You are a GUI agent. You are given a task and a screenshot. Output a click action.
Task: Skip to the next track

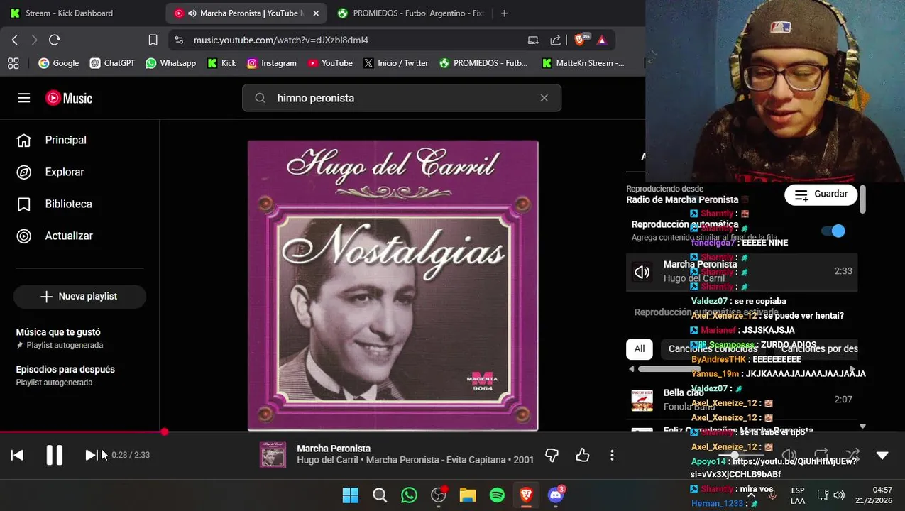click(x=91, y=455)
